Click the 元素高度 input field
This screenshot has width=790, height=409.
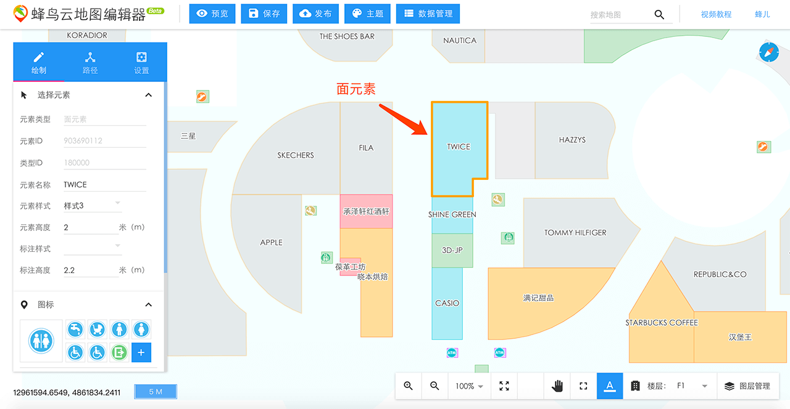click(x=91, y=227)
